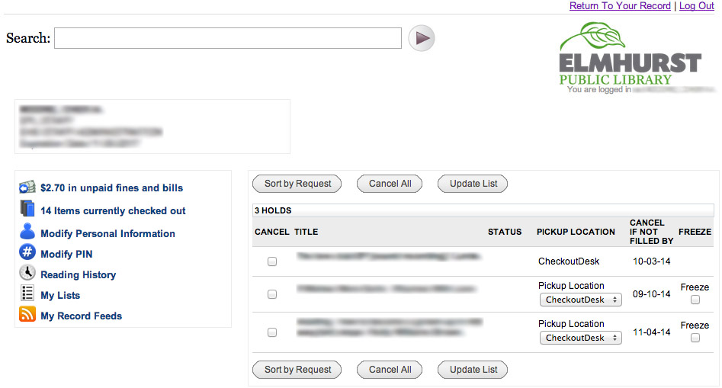
Task: Click the 'PICKUP LOCATION' column header
Action: pos(576,232)
